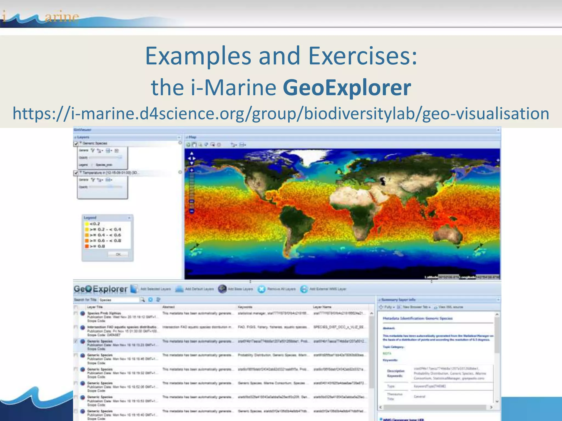
Task: Check the Generic Species row published at 18:19:32
Action: point(75,369)
